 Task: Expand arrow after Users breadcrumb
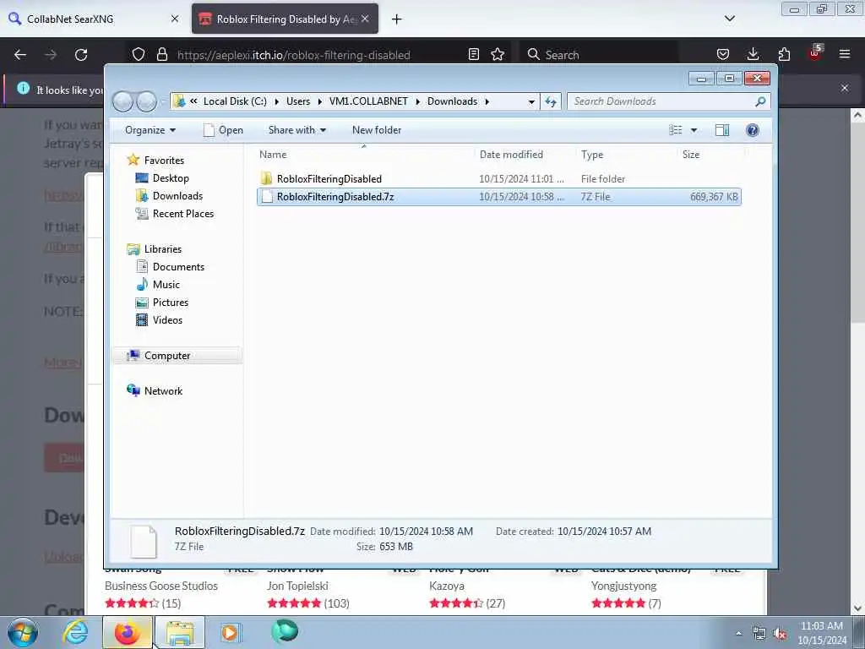point(320,101)
